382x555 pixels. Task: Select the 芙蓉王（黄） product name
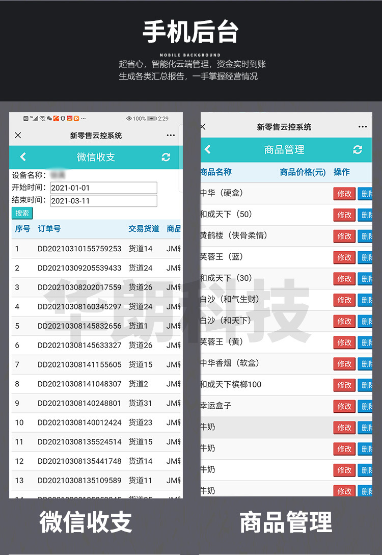pos(222,342)
